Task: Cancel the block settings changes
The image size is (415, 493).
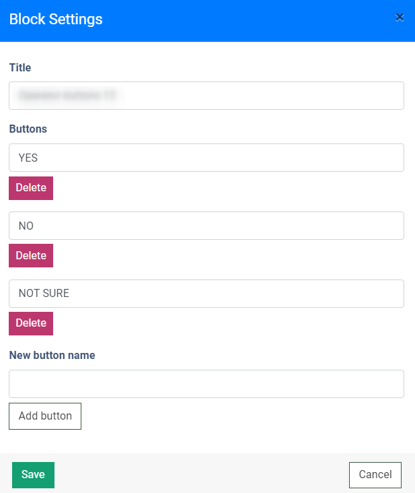Action: [375, 475]
